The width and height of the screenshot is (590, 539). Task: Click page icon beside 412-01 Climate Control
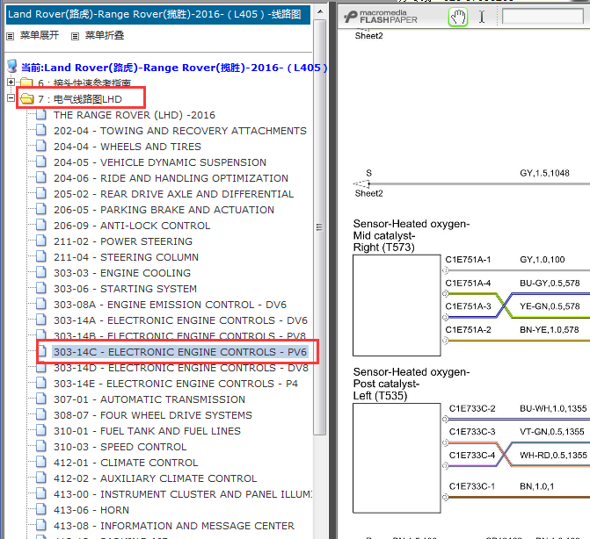(41, 461)
